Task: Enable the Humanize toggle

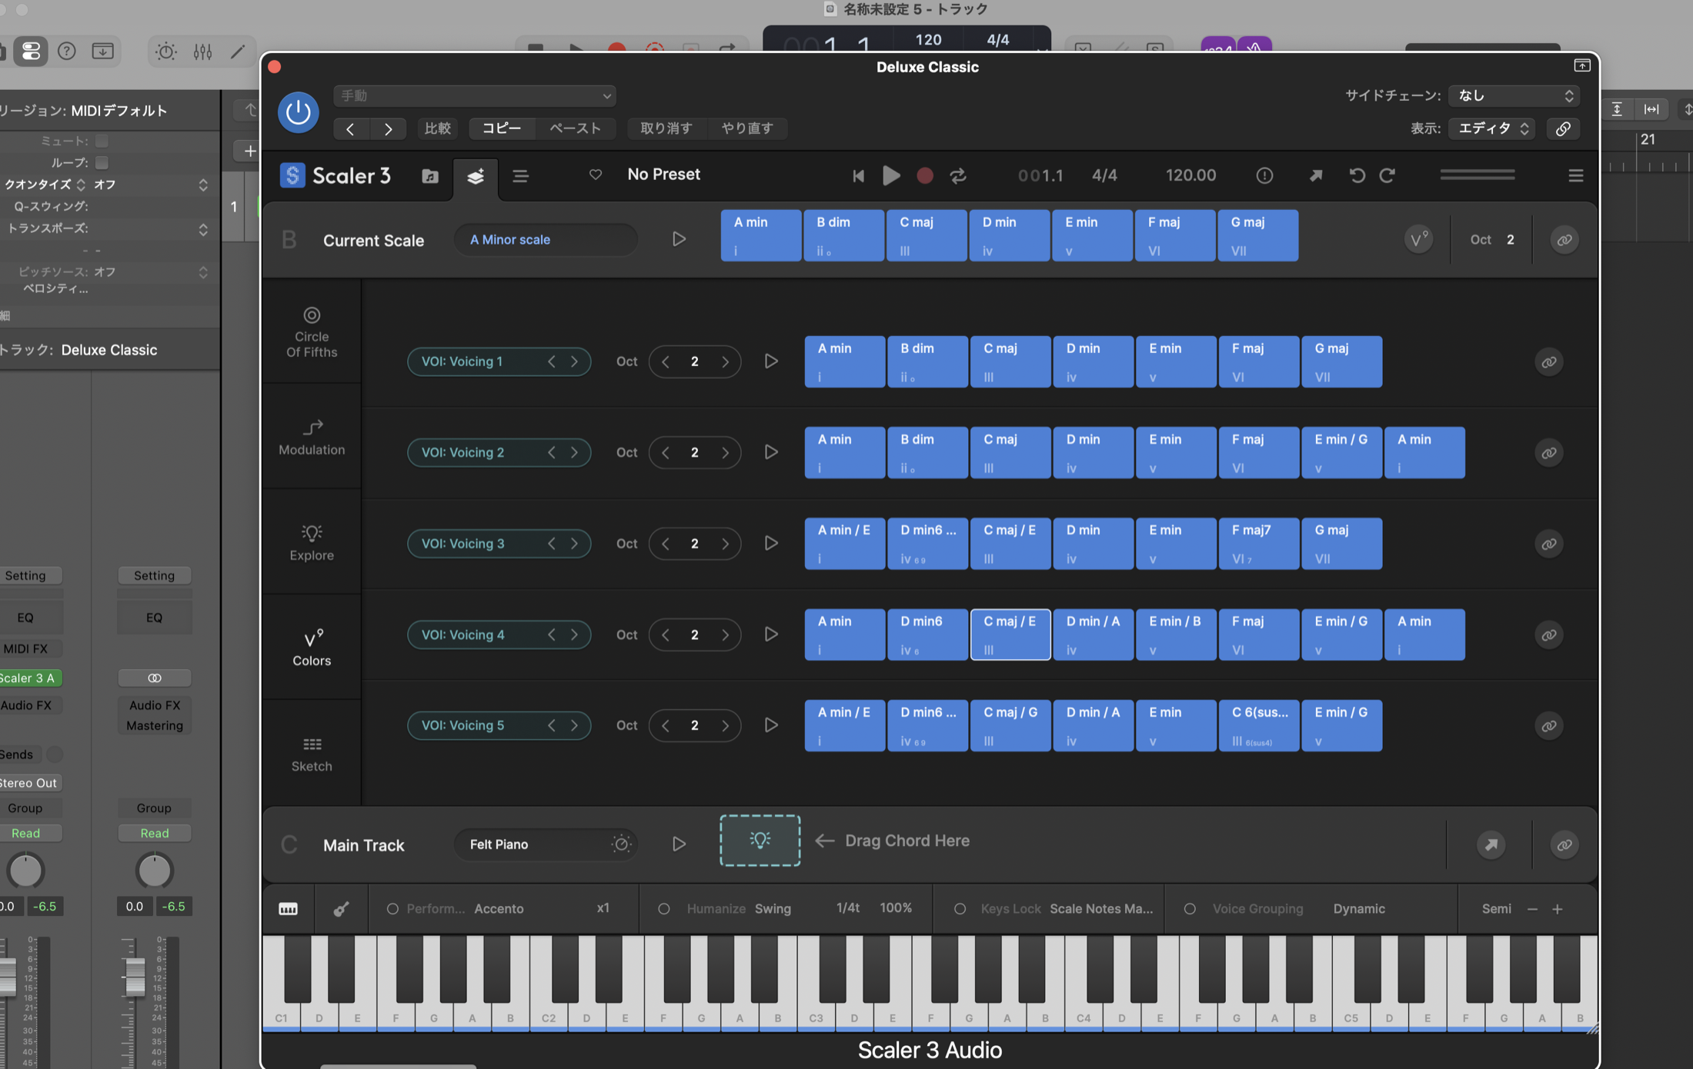Action: (x=663, y=909)
